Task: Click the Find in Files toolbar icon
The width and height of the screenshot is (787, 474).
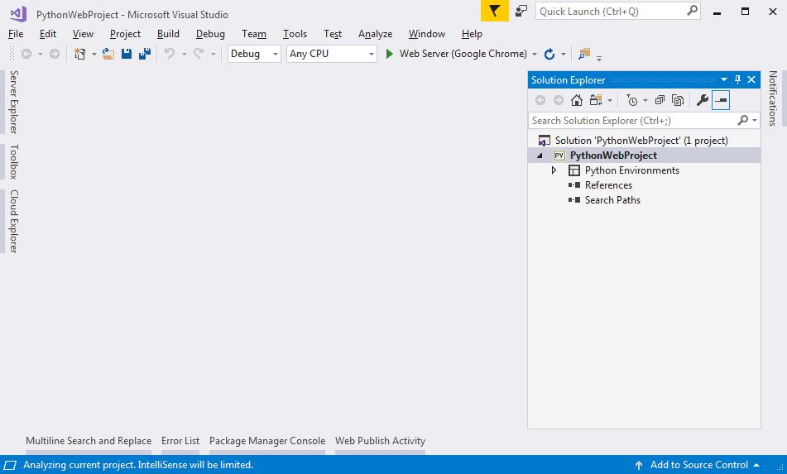Action: 583,54
